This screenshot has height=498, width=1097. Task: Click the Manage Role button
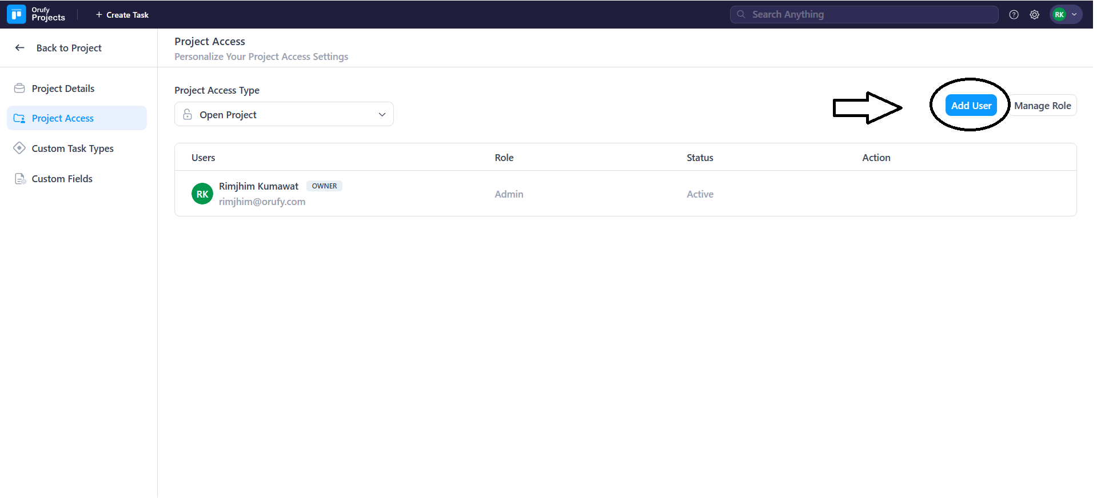coord(1042,106)
